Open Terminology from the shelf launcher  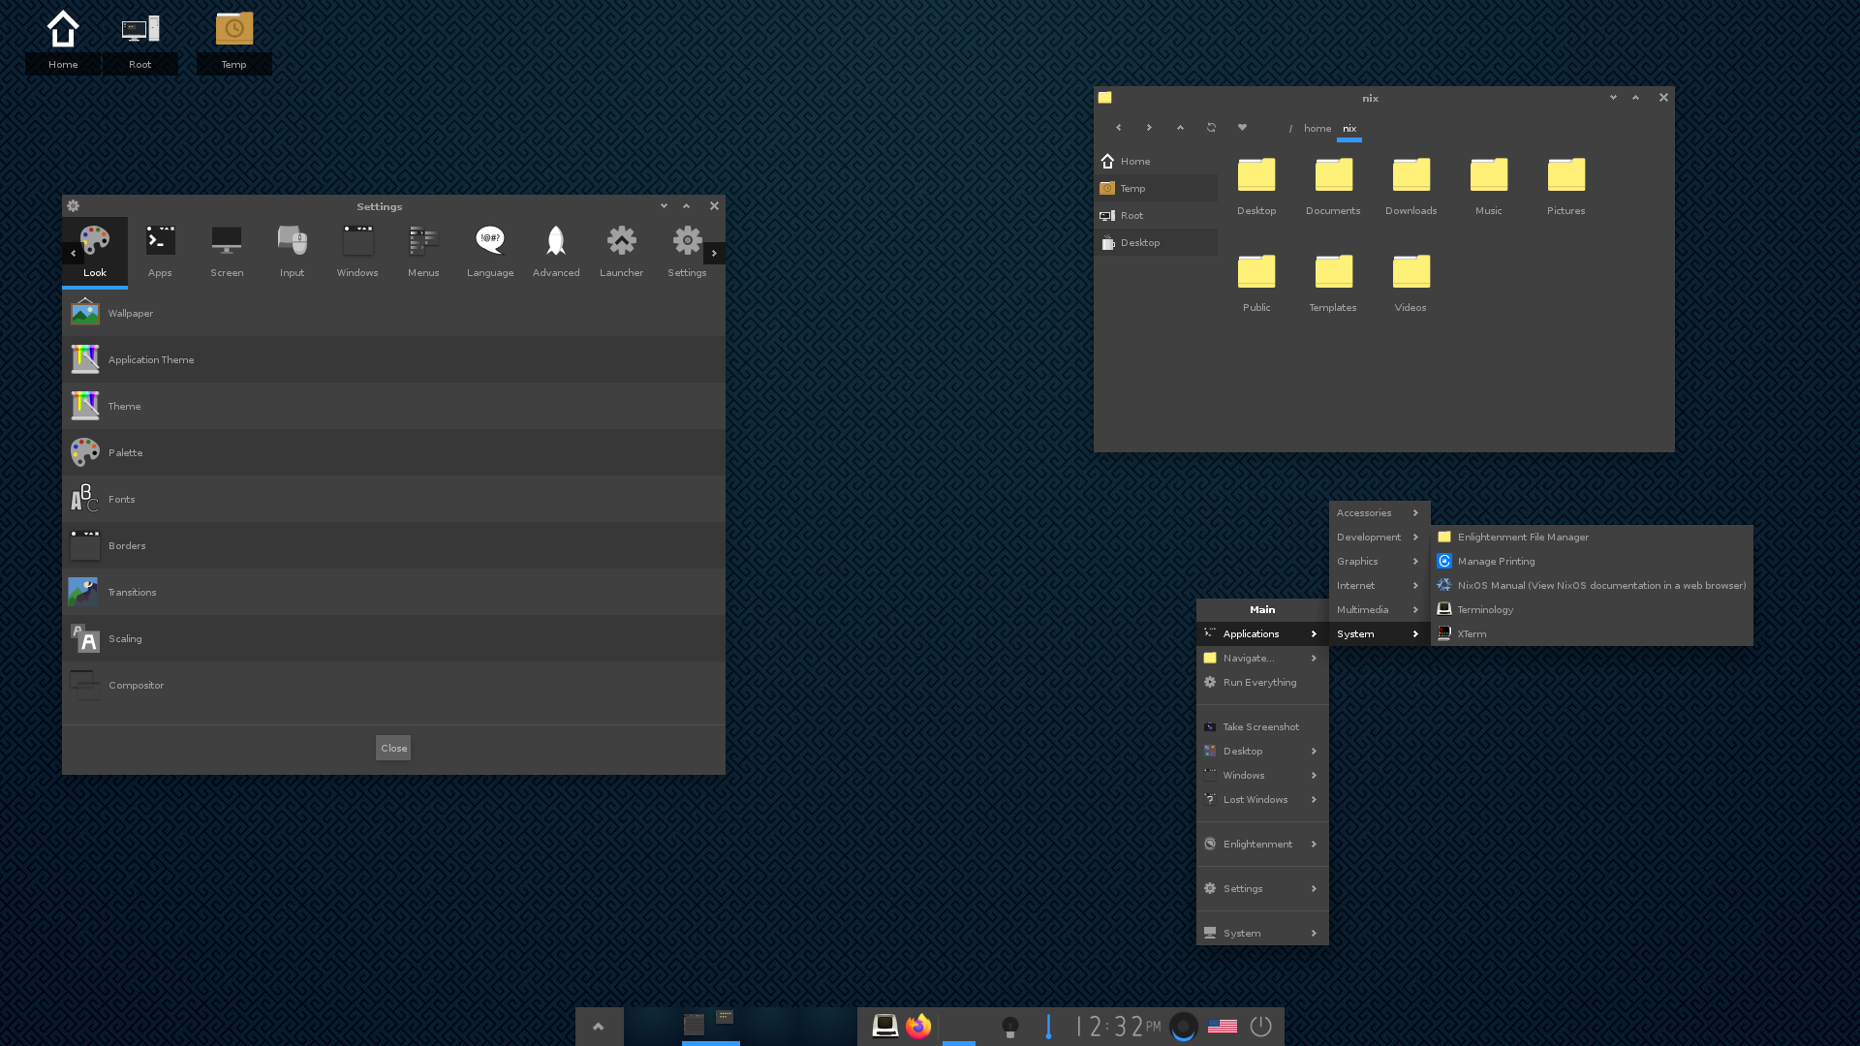[884, 1026]
